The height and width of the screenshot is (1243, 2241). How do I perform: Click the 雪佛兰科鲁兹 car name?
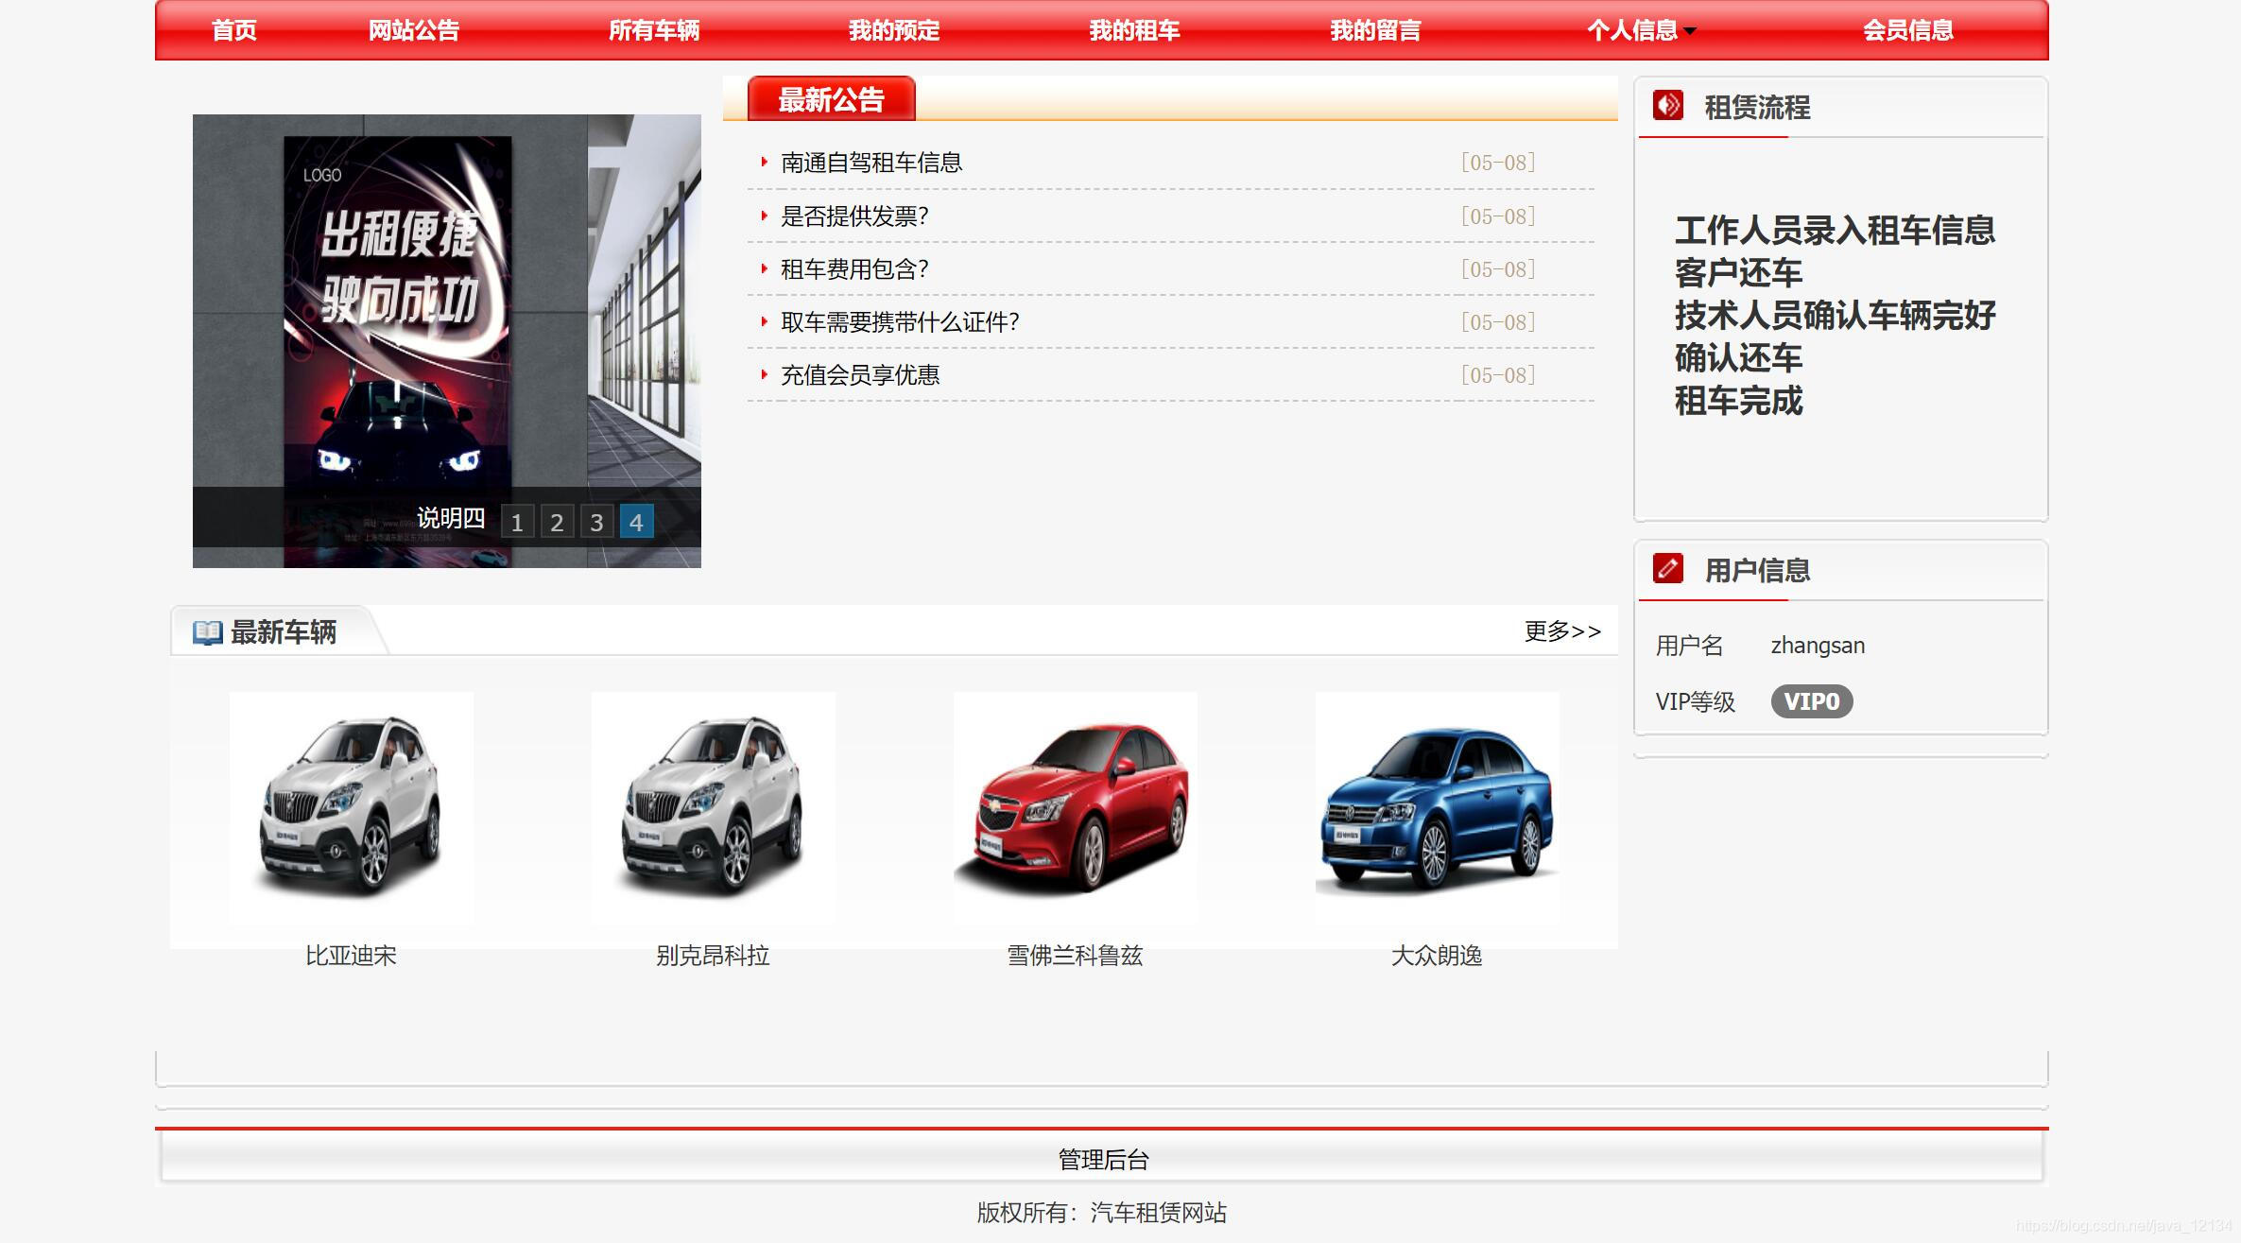pos(1075,956)
